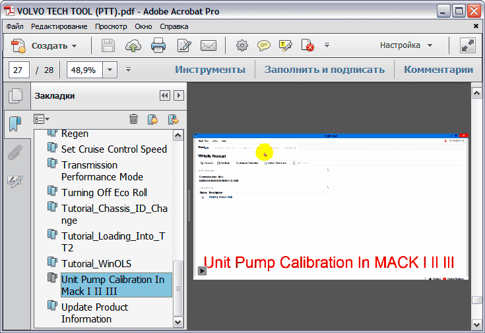Open the Файл menu

(15, 26)
